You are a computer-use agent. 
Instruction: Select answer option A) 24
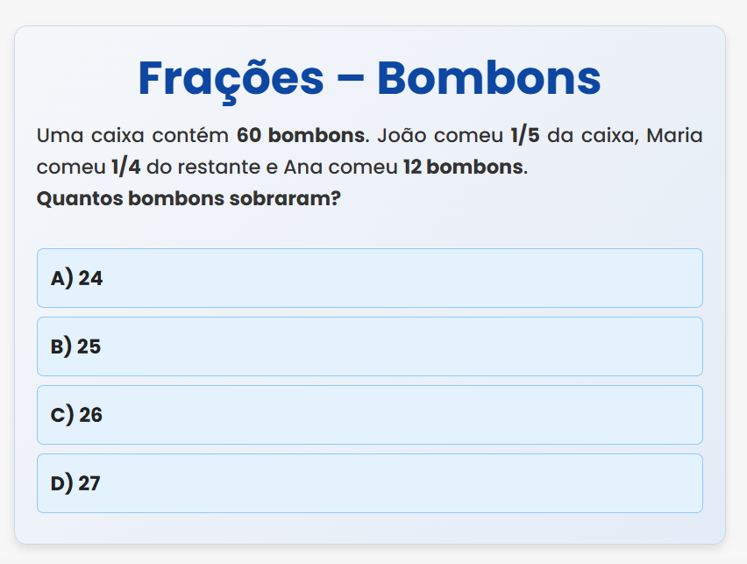coord(369,278)
